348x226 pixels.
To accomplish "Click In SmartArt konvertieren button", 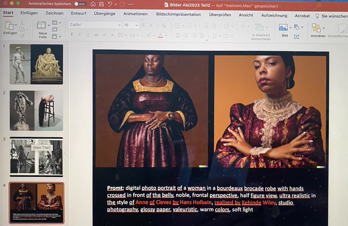I will [x=261, y=32].
